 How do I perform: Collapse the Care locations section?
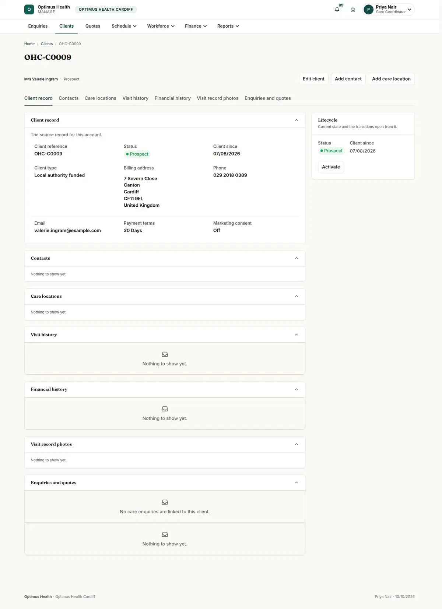[297, 296]
